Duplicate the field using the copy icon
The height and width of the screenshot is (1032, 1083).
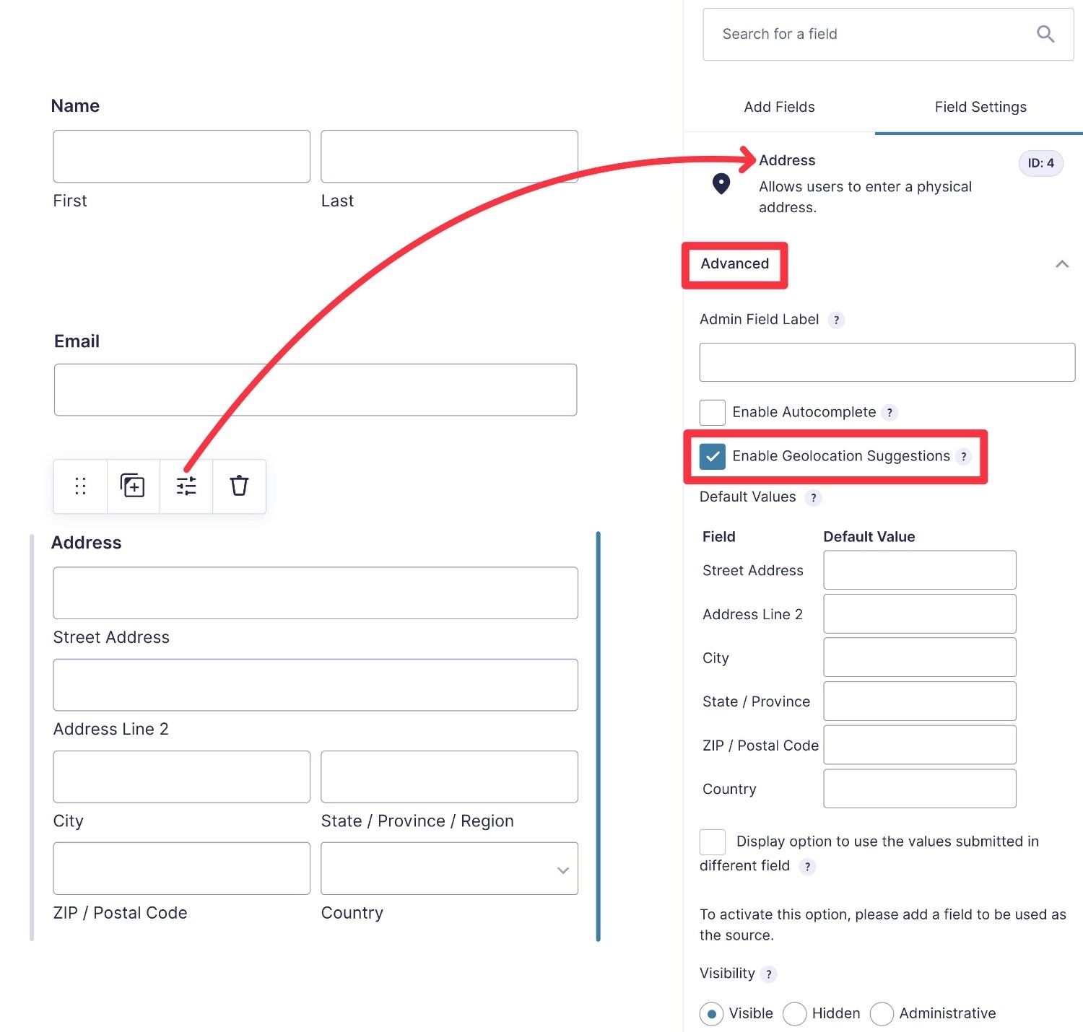133,486
